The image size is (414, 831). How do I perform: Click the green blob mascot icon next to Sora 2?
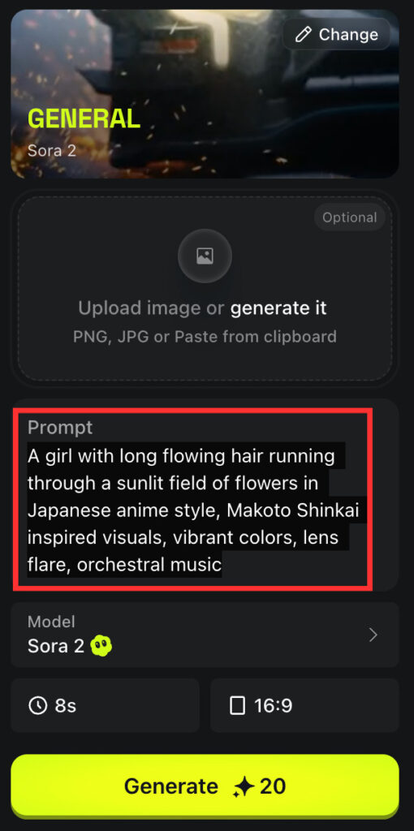(x=101, y=647)
